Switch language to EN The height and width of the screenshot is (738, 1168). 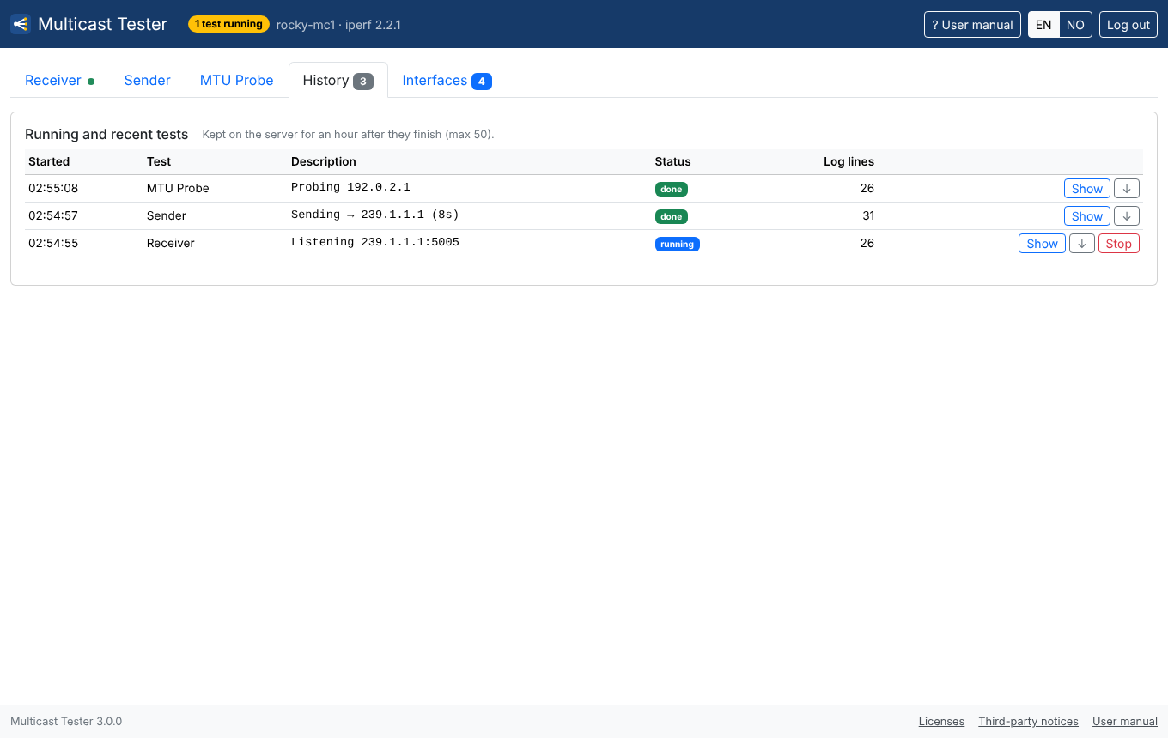(x=1043, y=25)
